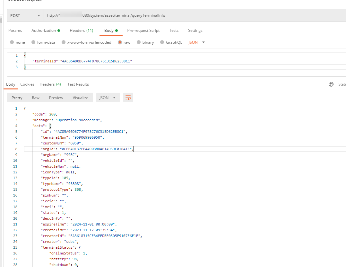Open the orange JSON body format dropdown
Viewport: 346px width, 267px height.
(x=196, y=42)
